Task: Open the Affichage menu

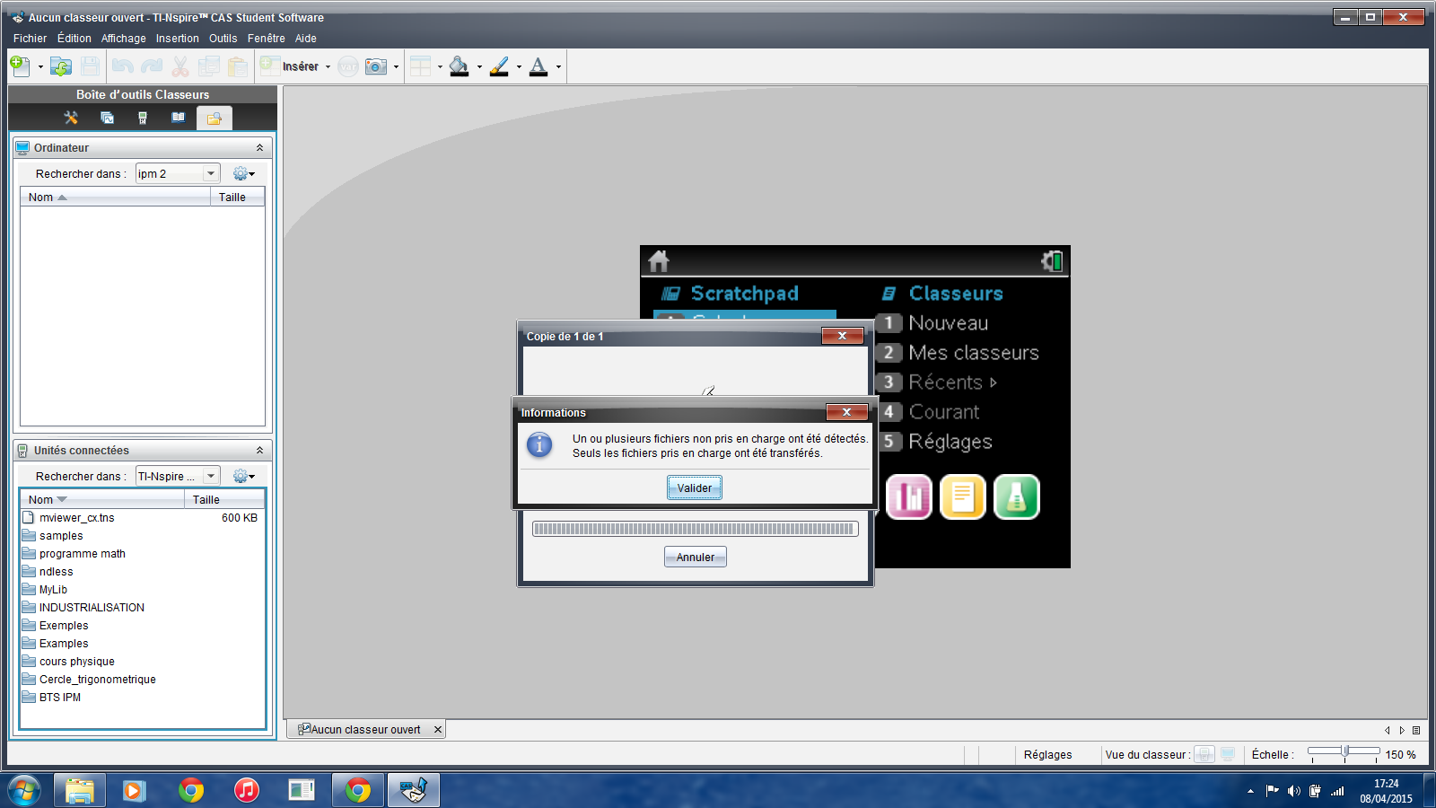Action: click(124, 39)
